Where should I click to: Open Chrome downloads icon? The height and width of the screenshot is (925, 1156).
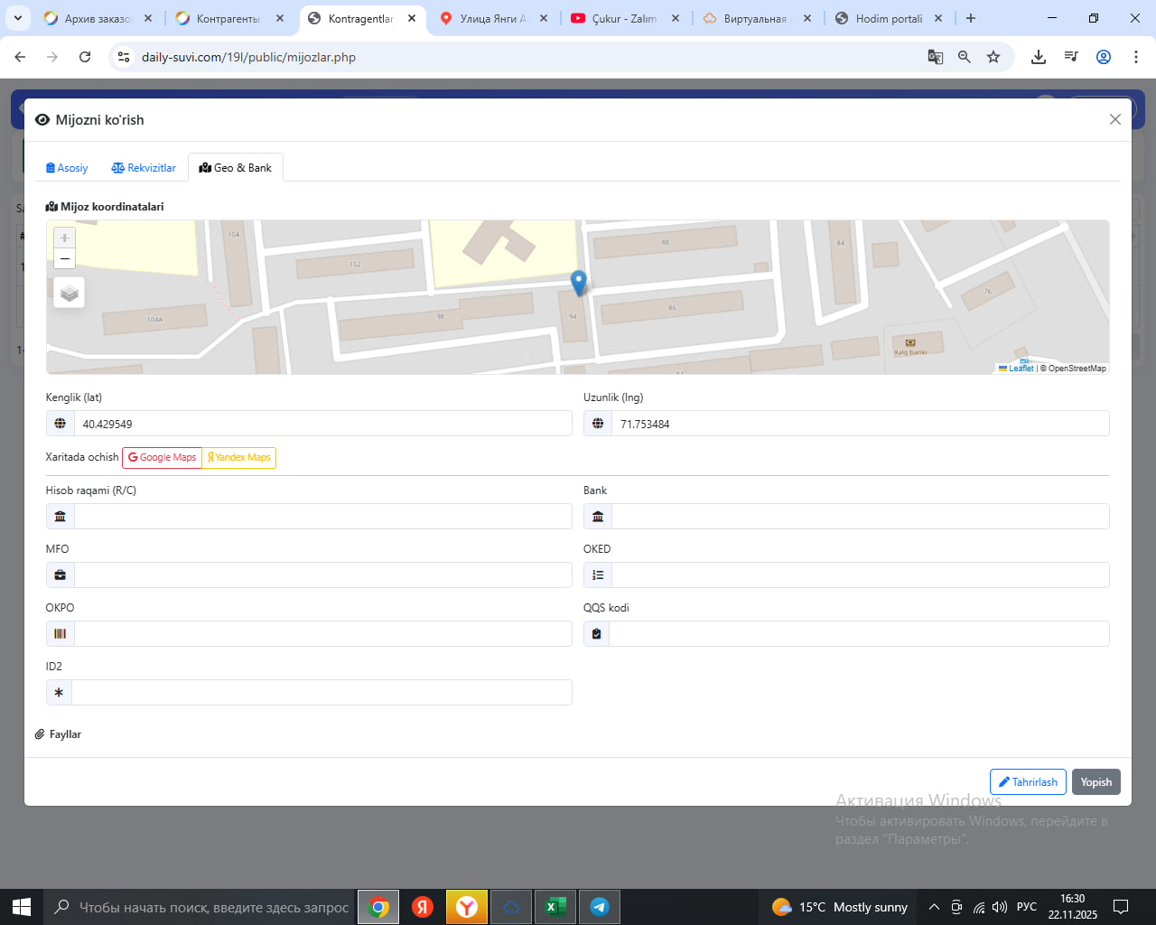(1039, 57)
